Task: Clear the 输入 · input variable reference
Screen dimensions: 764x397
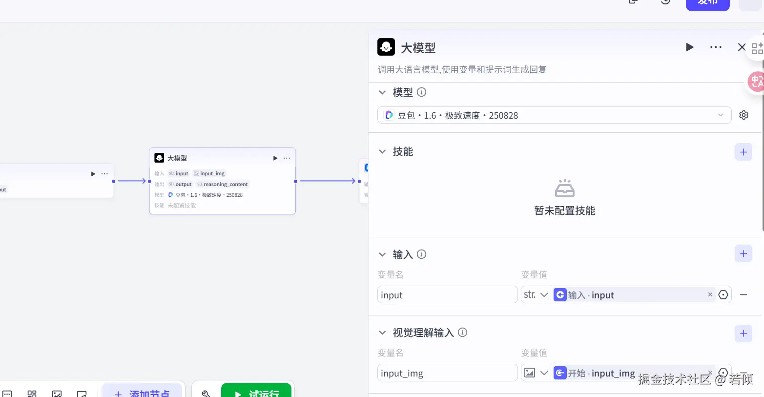Action: 710,294
